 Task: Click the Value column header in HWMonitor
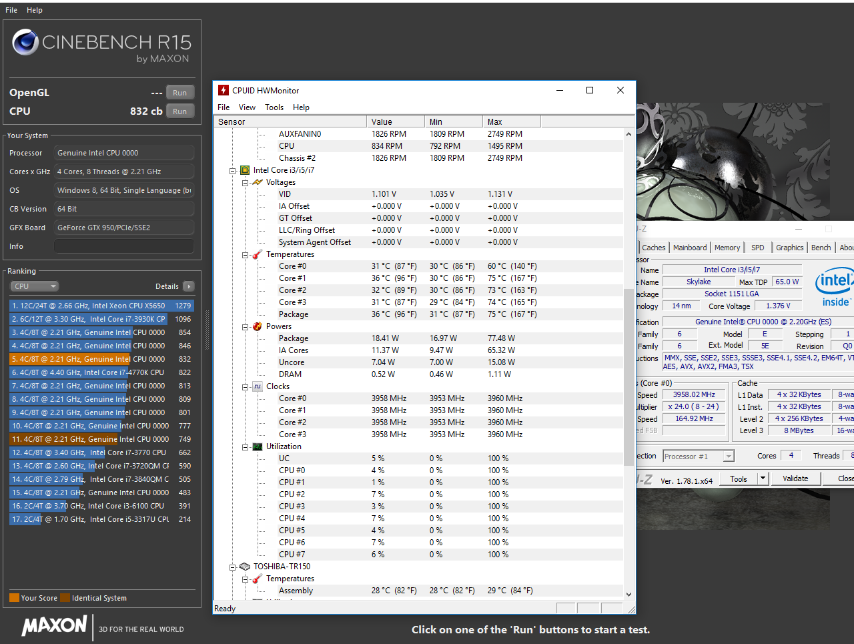click(x=396, y=121)
